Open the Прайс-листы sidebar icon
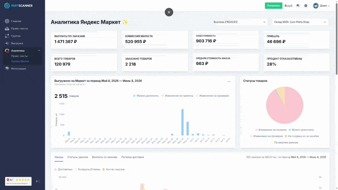The width and height of the screenshot is (338, 190). [x=7, y=28]
